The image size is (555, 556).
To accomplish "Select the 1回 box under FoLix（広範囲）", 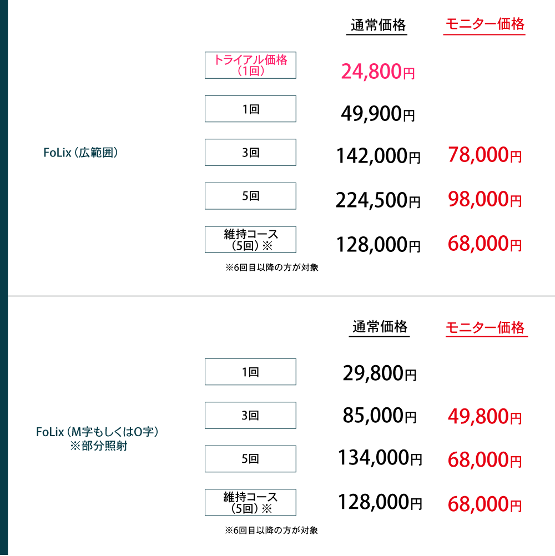I will point(250,109).
